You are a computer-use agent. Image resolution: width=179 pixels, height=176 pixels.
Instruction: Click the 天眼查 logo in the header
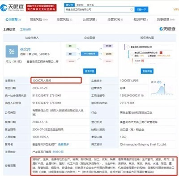(x=12, y=8)
